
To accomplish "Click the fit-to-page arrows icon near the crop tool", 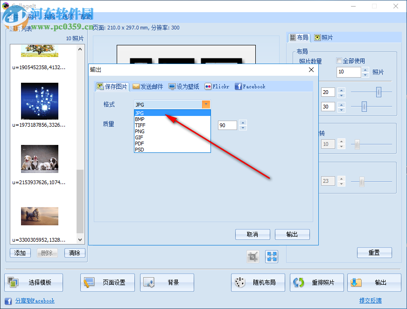I will [271, 256].
